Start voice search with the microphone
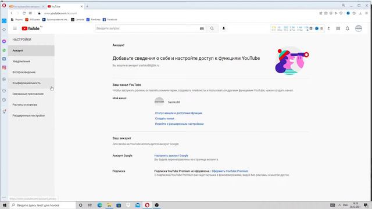The height and width of the screenshot is (209, 372). point(223,28)
